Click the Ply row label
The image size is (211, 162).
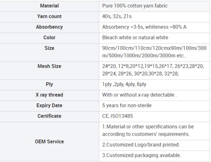click(49, 84)
